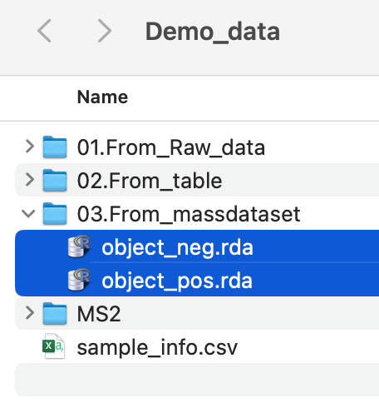The image size is (379, 403).
Task: Expand the 02.From_table folder chevron
Action: point(30,180)
